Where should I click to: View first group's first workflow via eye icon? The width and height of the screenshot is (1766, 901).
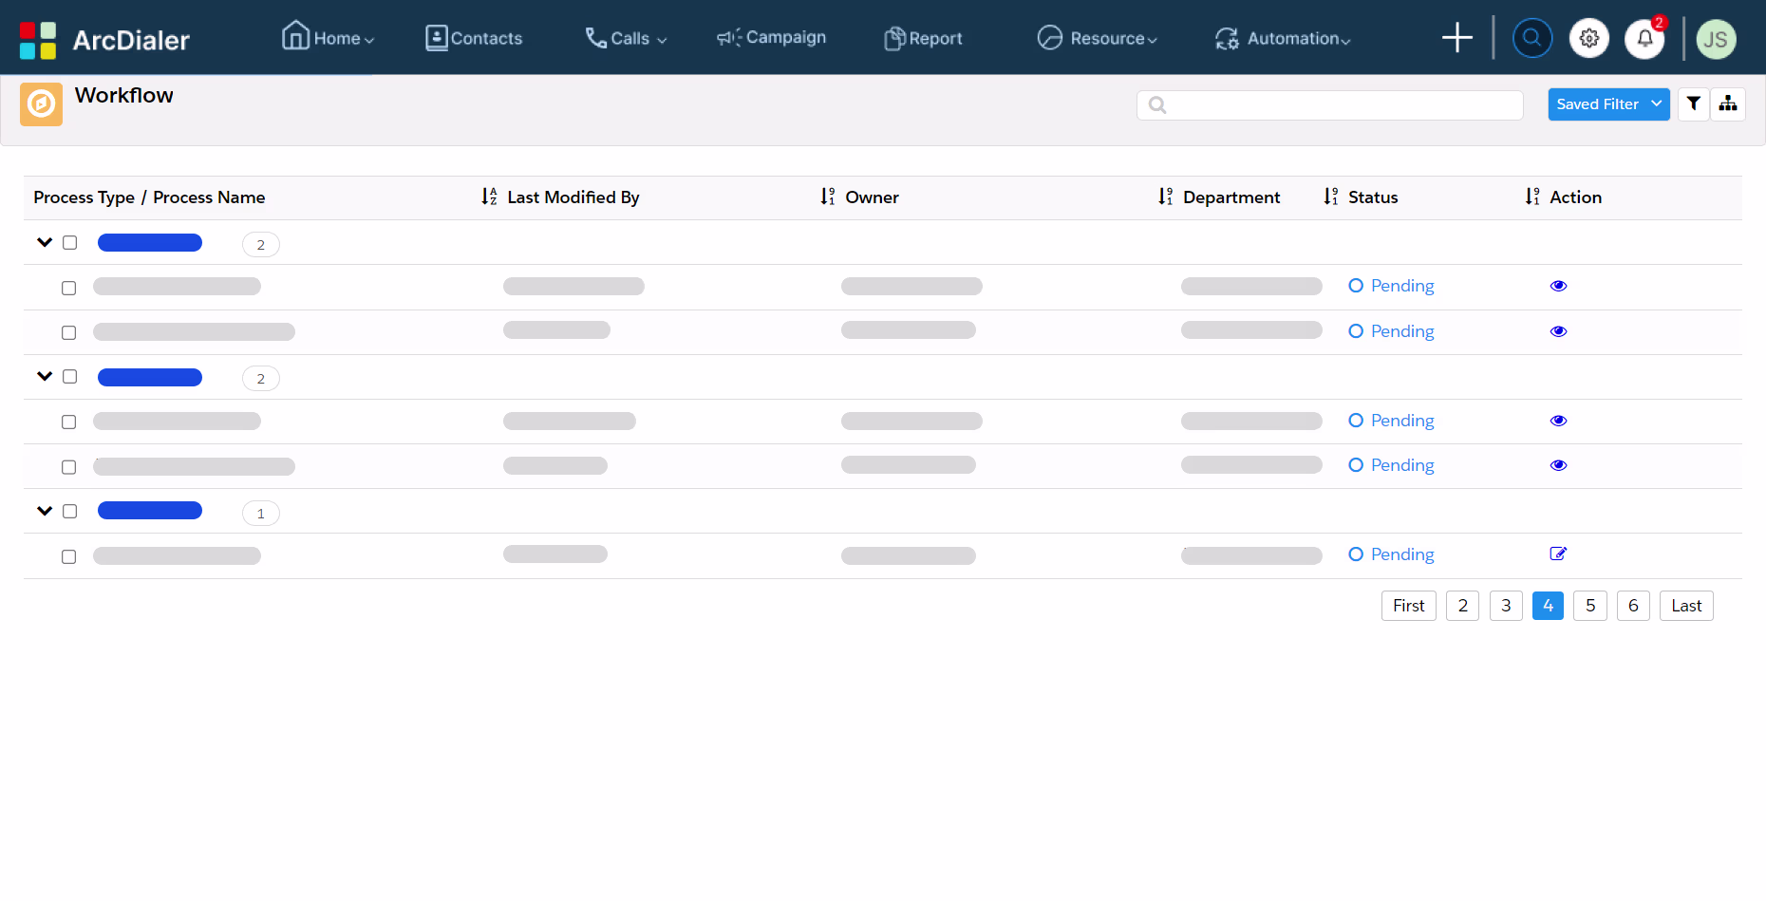(1558, 286)
